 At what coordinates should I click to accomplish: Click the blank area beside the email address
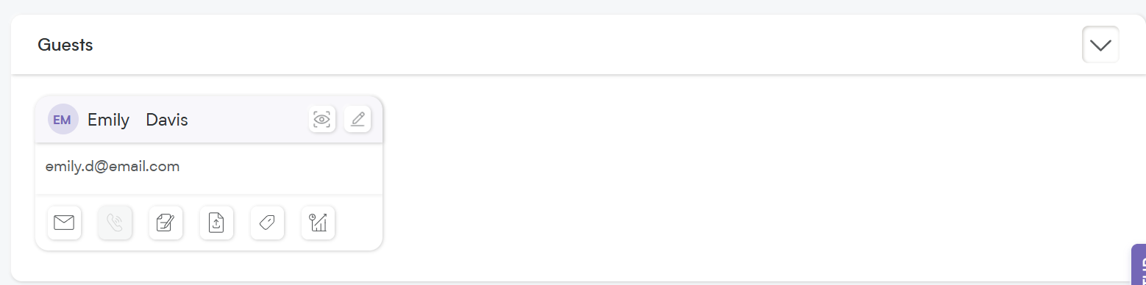pyautogui.click(x=280, y=167)
